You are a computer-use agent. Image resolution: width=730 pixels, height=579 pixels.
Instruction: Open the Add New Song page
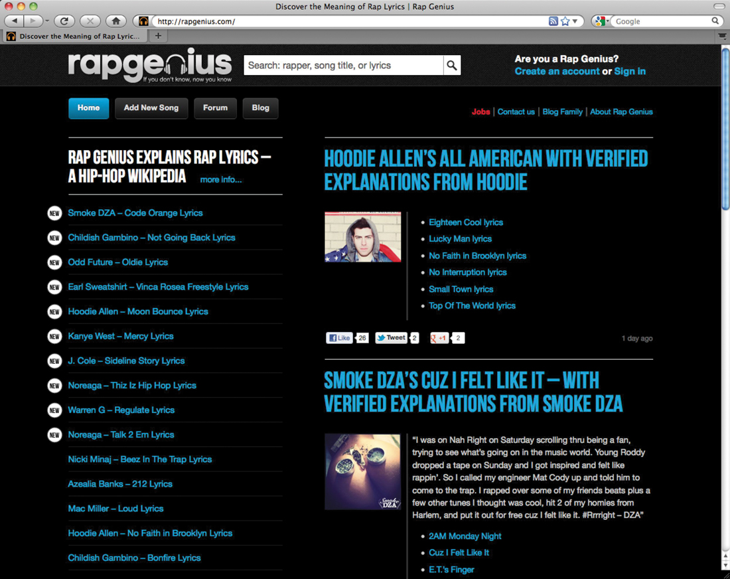click(151, 108)
